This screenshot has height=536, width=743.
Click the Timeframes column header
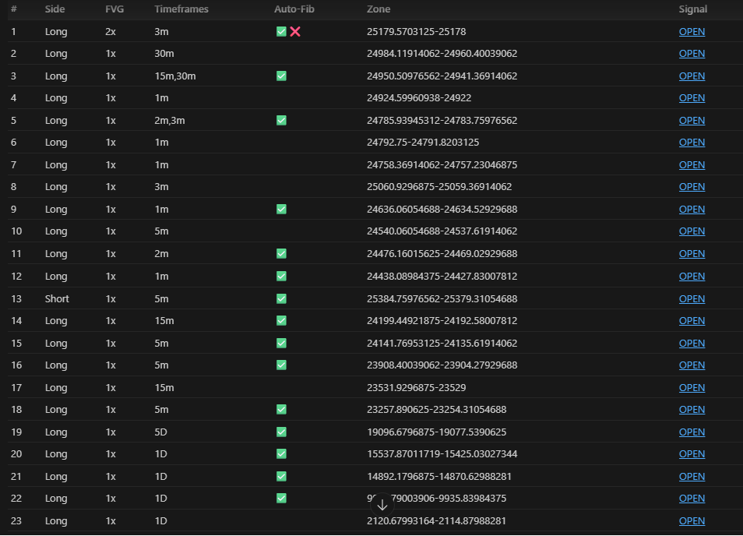pos(181,9)
